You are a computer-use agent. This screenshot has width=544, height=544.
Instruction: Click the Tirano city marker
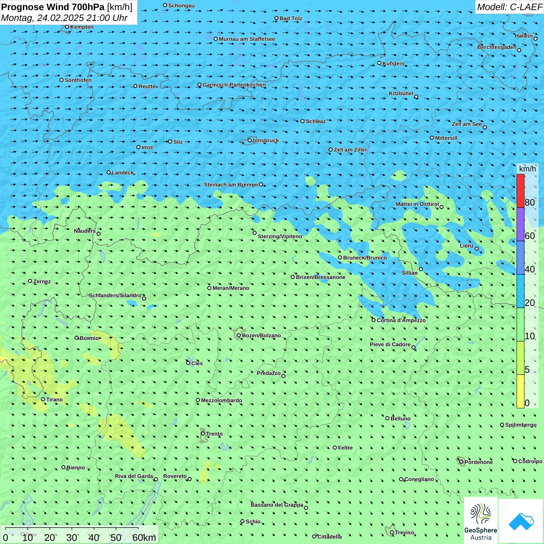[x=43, y=399]
